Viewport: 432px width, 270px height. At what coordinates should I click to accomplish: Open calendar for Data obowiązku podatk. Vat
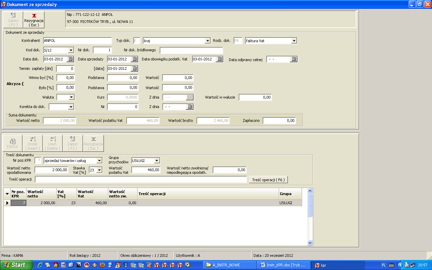coord(219,59)
